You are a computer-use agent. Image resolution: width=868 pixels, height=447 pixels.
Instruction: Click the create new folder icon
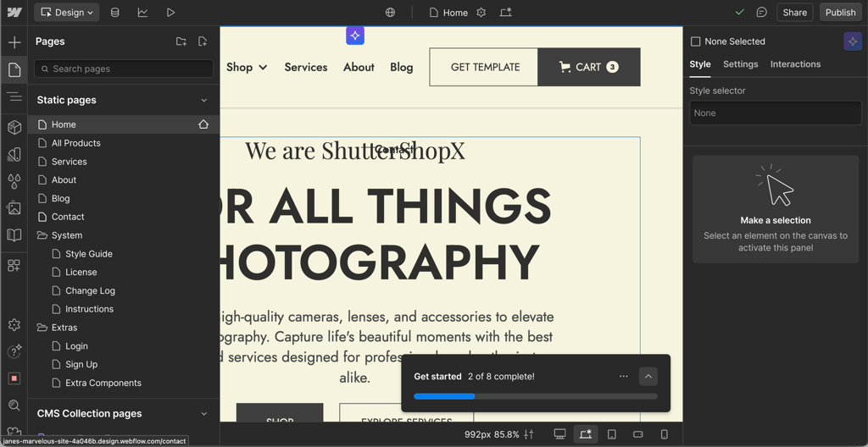point(181,41)
